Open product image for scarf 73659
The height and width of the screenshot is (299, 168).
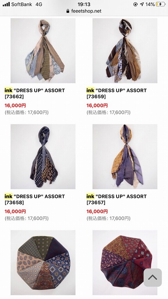[x=125, y=50]
